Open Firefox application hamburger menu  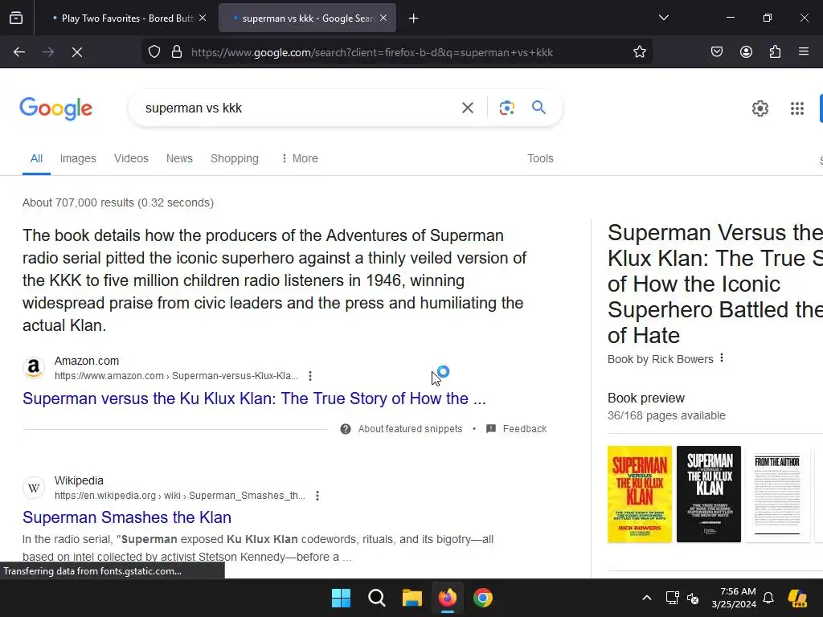(x=804, y=51)
